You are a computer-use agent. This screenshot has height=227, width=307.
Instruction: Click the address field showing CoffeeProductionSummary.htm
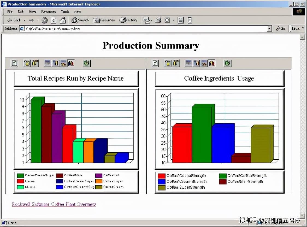tap(146, 29)
